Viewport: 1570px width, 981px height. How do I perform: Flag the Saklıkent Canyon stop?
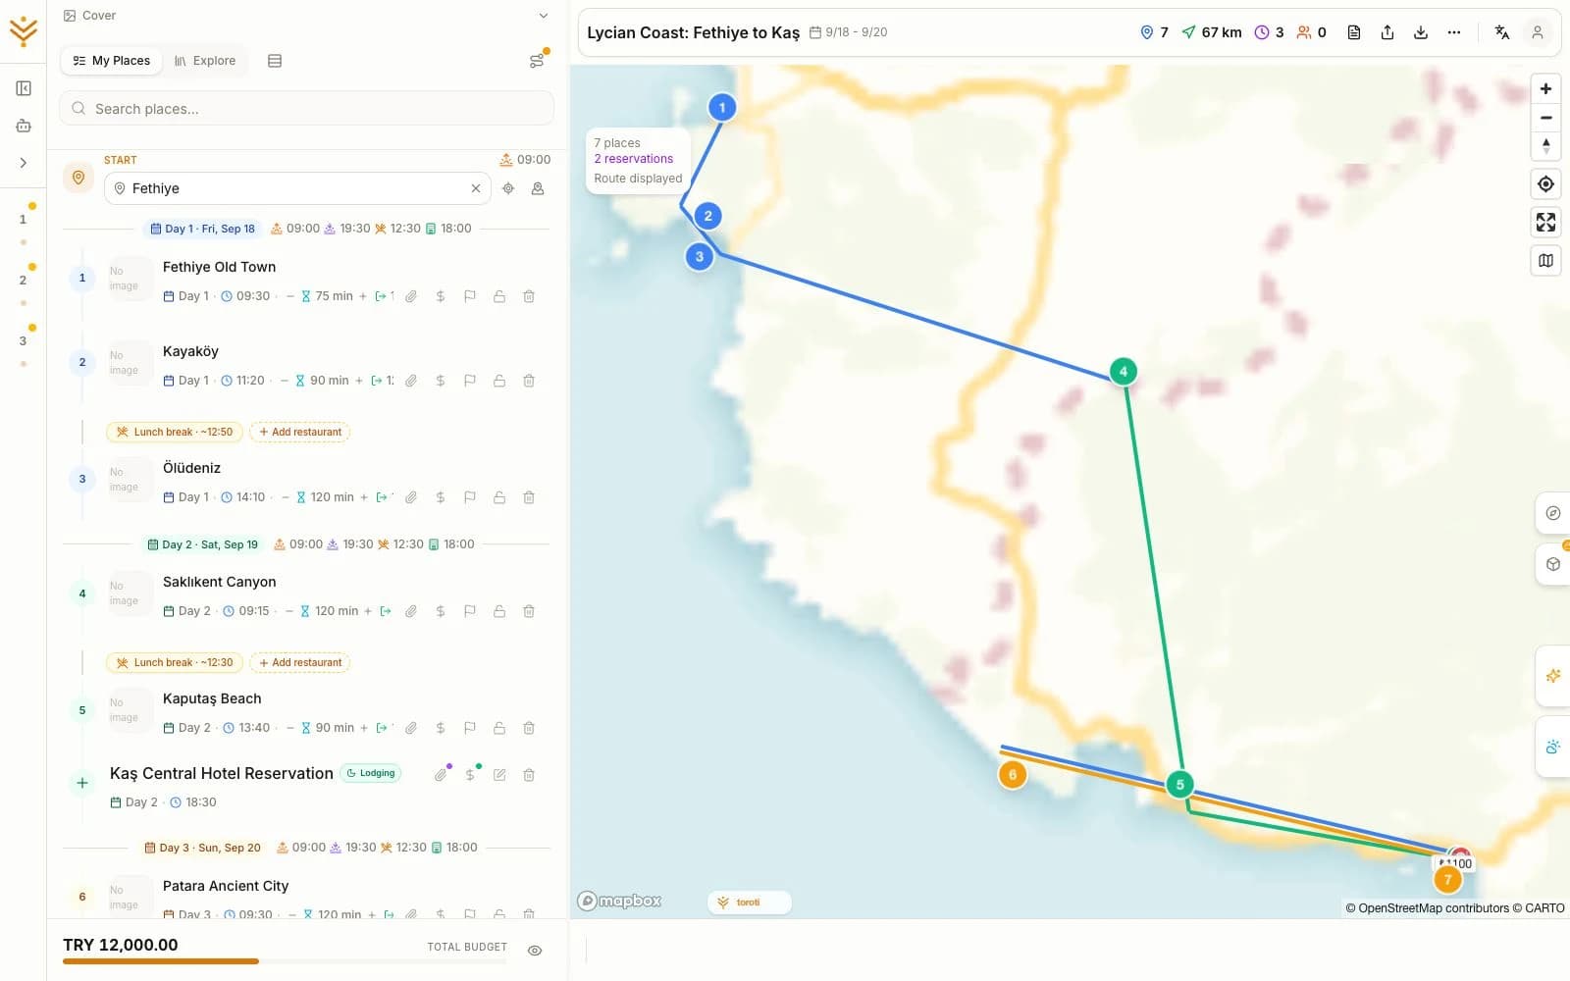coord(470,611)
